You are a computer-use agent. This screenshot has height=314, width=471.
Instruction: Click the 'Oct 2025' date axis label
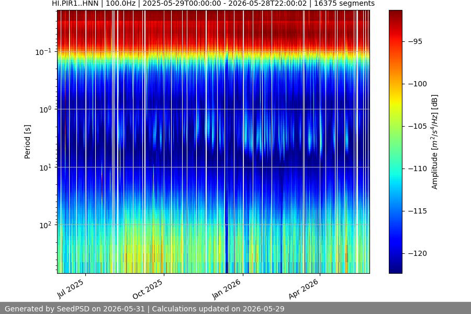[148, 289]
